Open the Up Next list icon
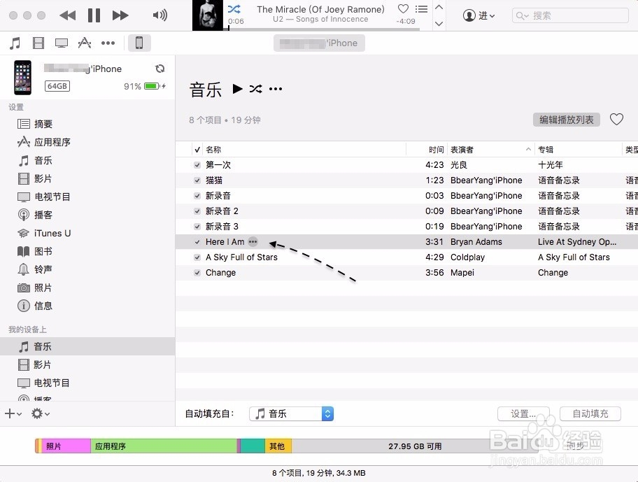This screenshot has height=482, width=638. (x=421, y=9)
